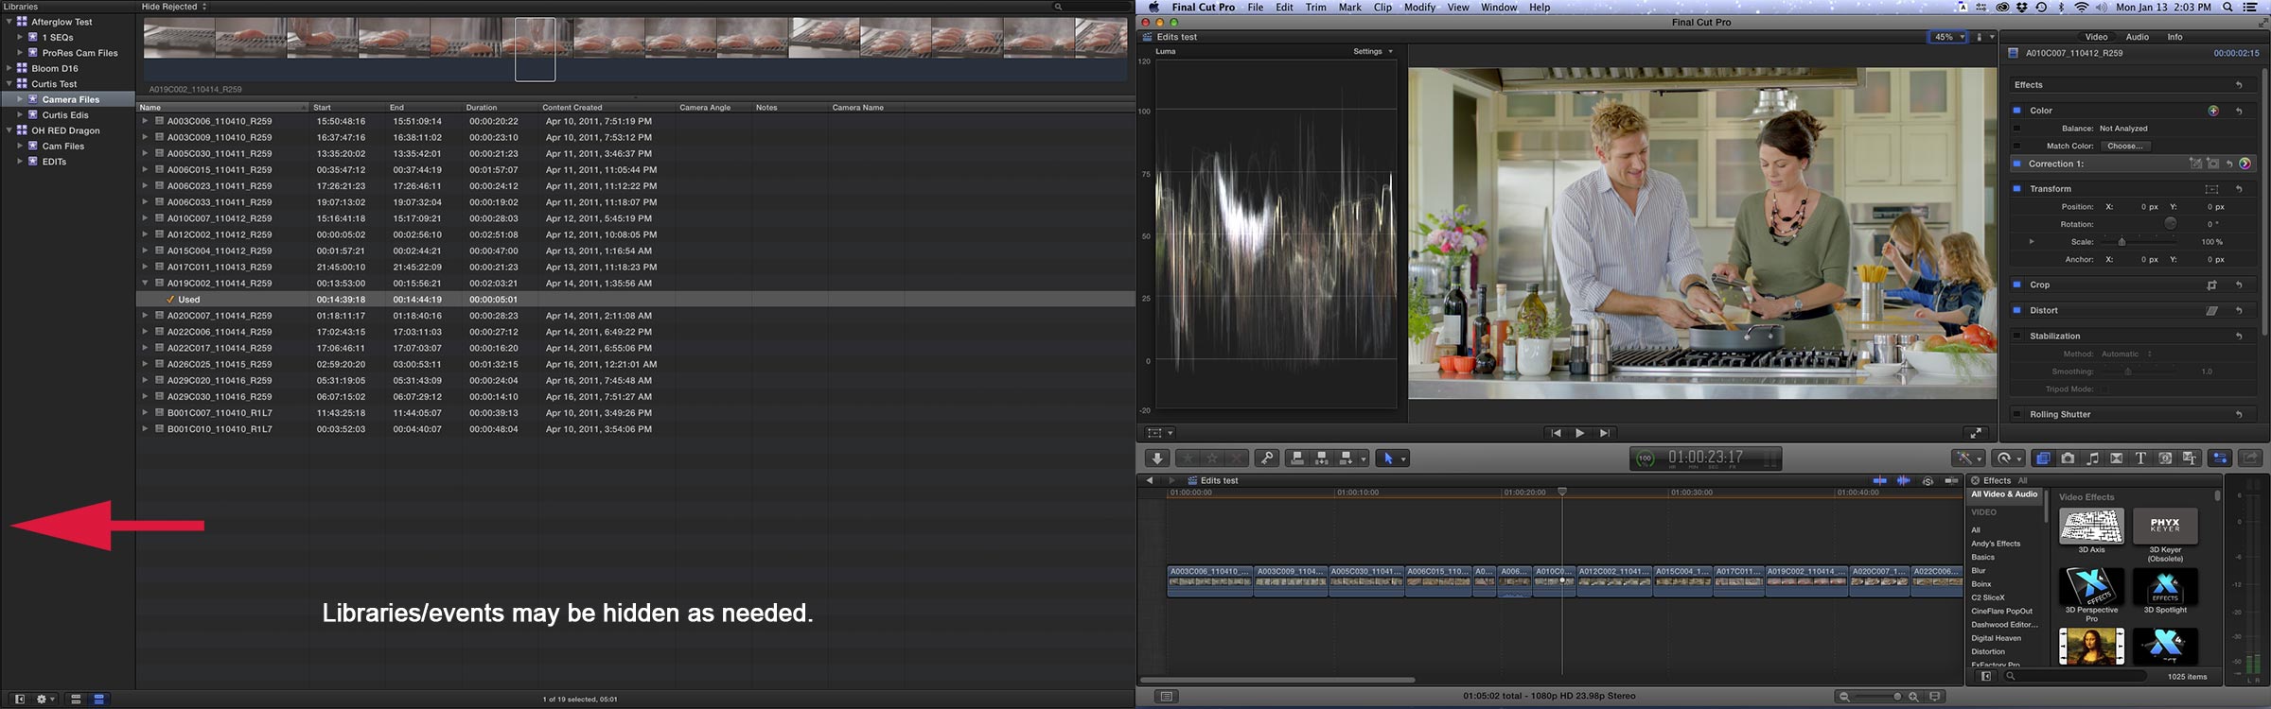This screenshot has width=2271, height=709.
Task: Open the Retime speedometer menu
Action: point(2008,458)
